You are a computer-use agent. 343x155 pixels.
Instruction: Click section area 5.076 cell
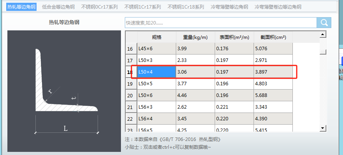pyautogui.click(x=273, y=49)
